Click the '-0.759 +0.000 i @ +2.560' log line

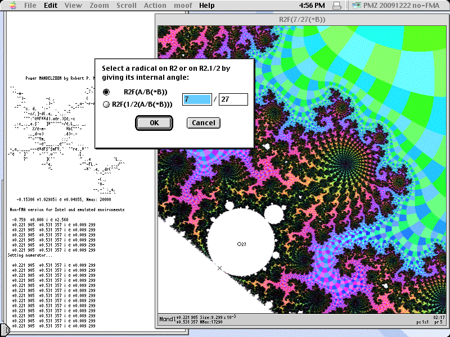tap(40, 220)
